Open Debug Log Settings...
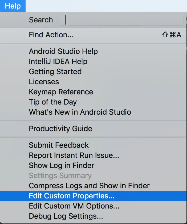187x224 pixels. point(66,216)
